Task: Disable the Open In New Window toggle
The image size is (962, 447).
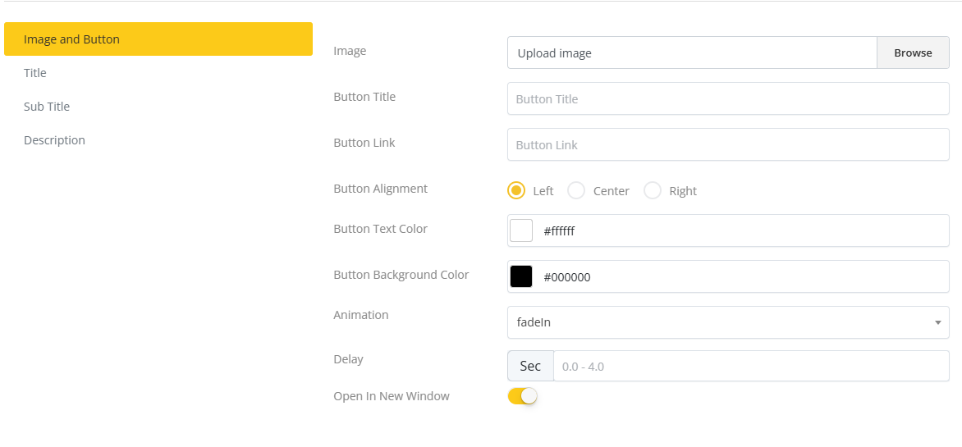Action: click(522, 396)
